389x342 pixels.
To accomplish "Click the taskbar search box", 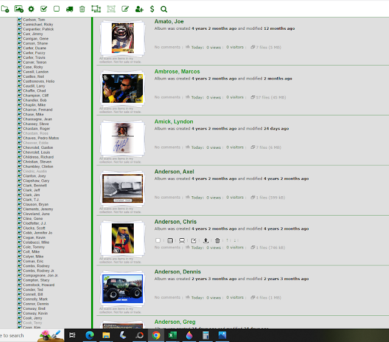I will [32, 335].
